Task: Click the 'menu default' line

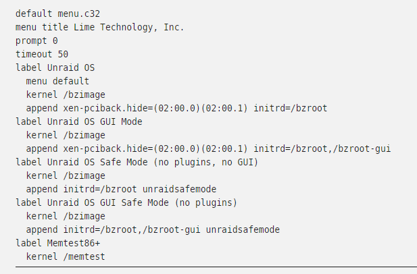Action: pos(57,81)
